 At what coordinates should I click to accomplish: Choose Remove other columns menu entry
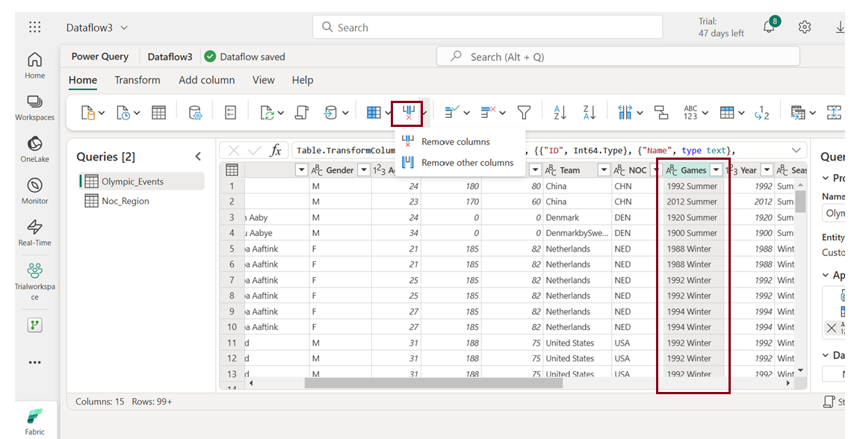[x=460, y=163]
